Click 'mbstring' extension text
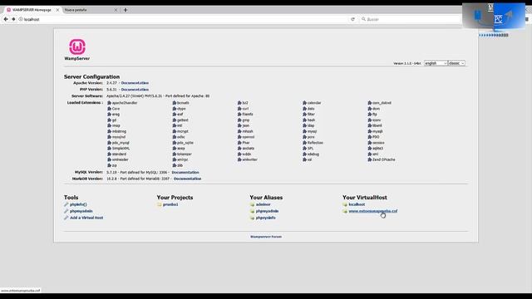 click(119, 131)
